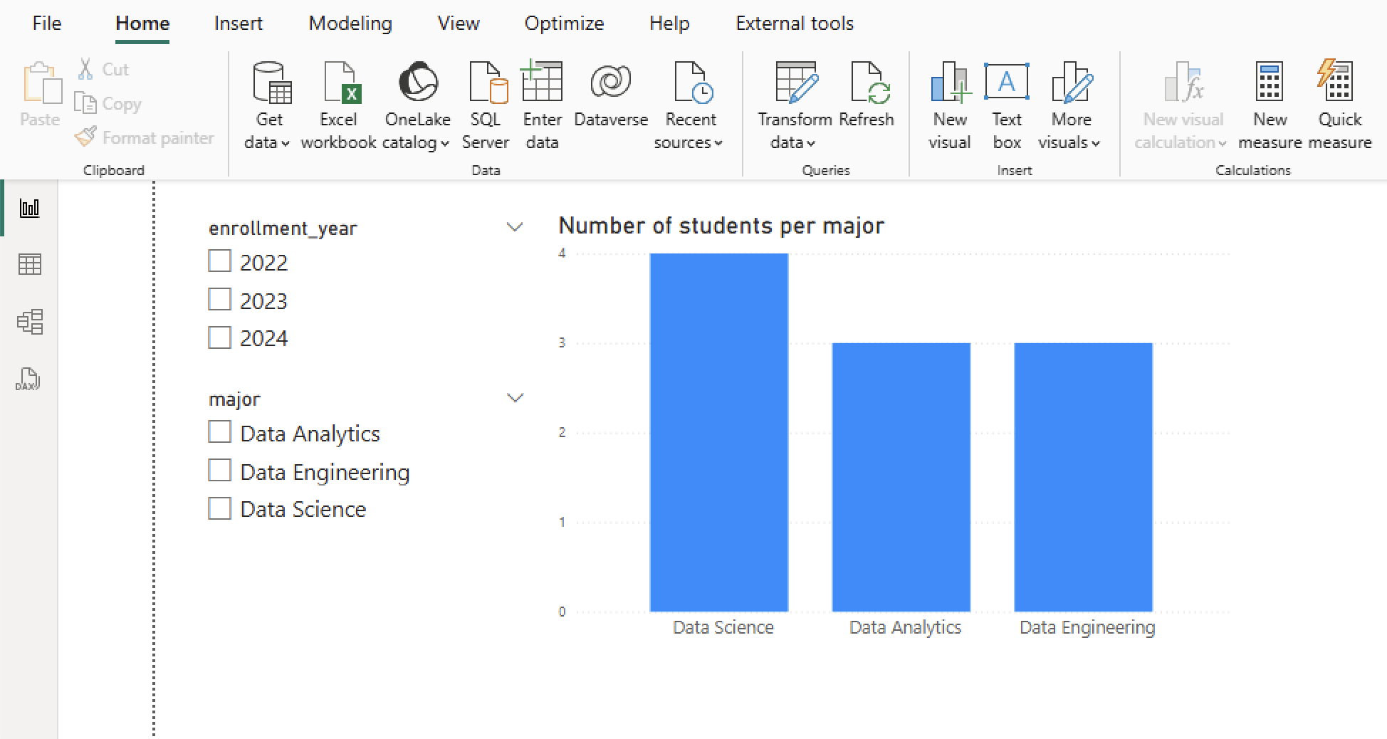1387x739 pixels.
Task: Click Enter data
Action: coord(542,105)
